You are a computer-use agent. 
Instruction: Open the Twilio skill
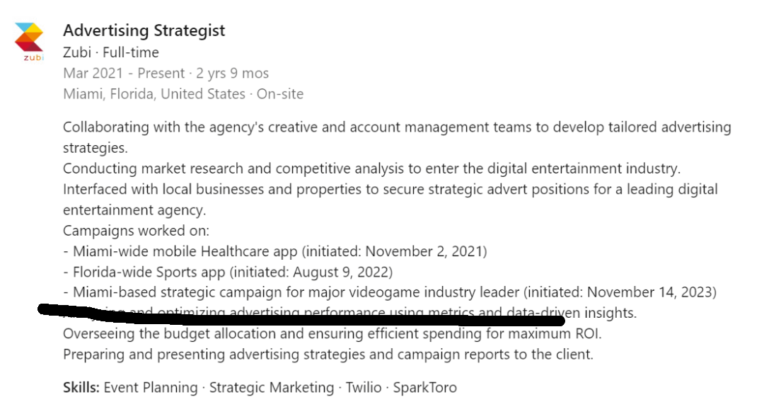364,387
